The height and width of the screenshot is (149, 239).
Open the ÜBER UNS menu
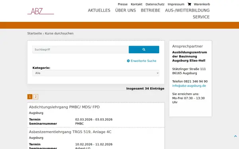125,10
